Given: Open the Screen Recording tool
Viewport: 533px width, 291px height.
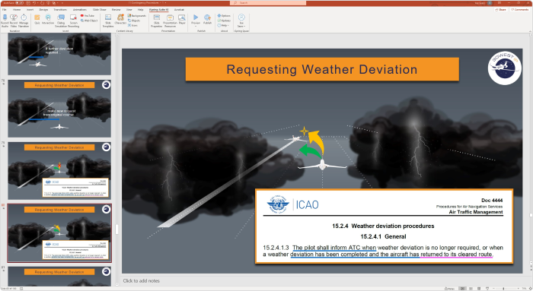Looking at the screenshot, I should click(x=73, y=21).
